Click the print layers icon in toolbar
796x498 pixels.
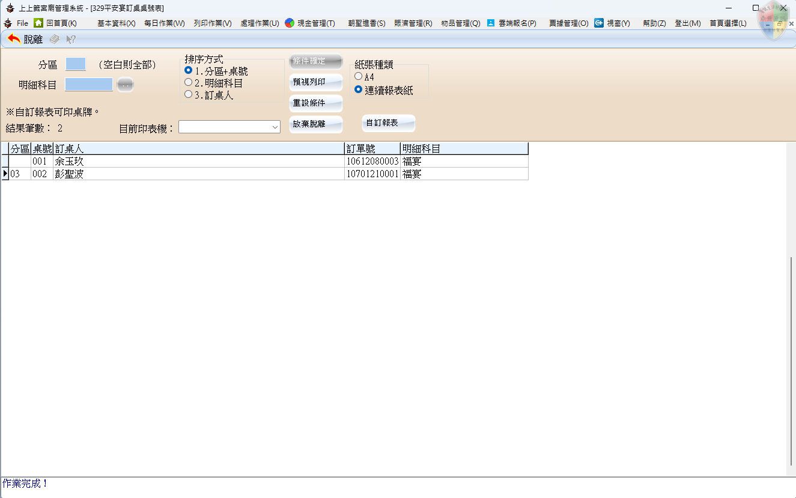pyautogui.click(x=54, y=39)
